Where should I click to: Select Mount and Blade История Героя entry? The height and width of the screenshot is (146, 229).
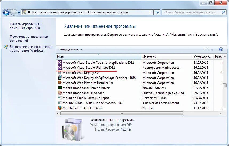point(86,98)
